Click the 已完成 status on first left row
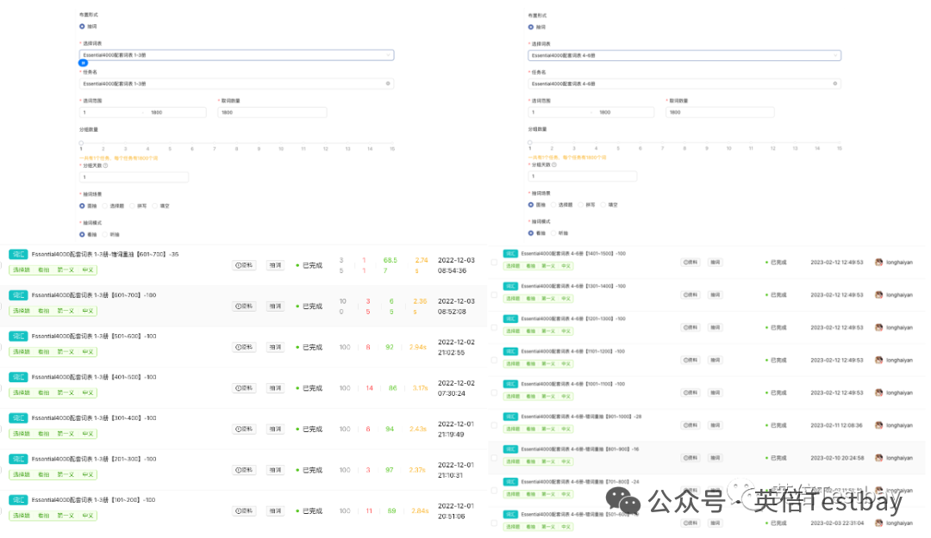The height and width of the screenshot is (538, 931). click(x=313, y=265)
